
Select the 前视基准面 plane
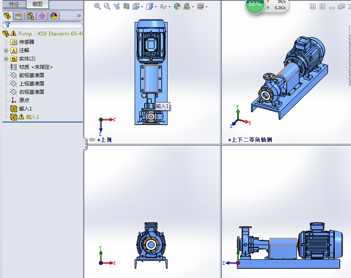pyautogui.click(x=32, y=75)
